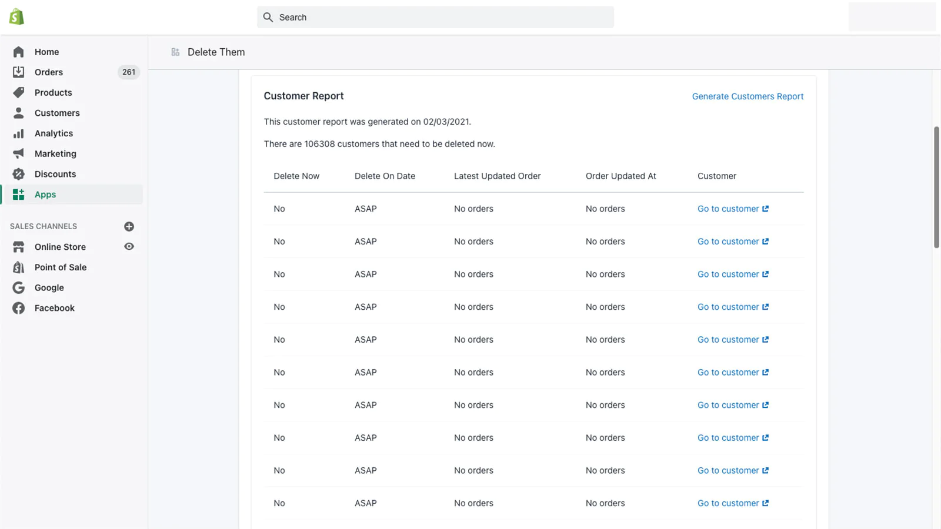941x529 pixels.
Task: Click the Orders inbox icon
Action: click(x=19, y=72)
